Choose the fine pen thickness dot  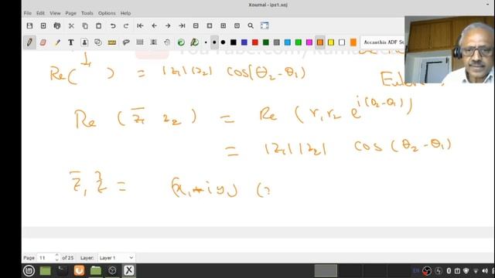(x=206, y=42)
